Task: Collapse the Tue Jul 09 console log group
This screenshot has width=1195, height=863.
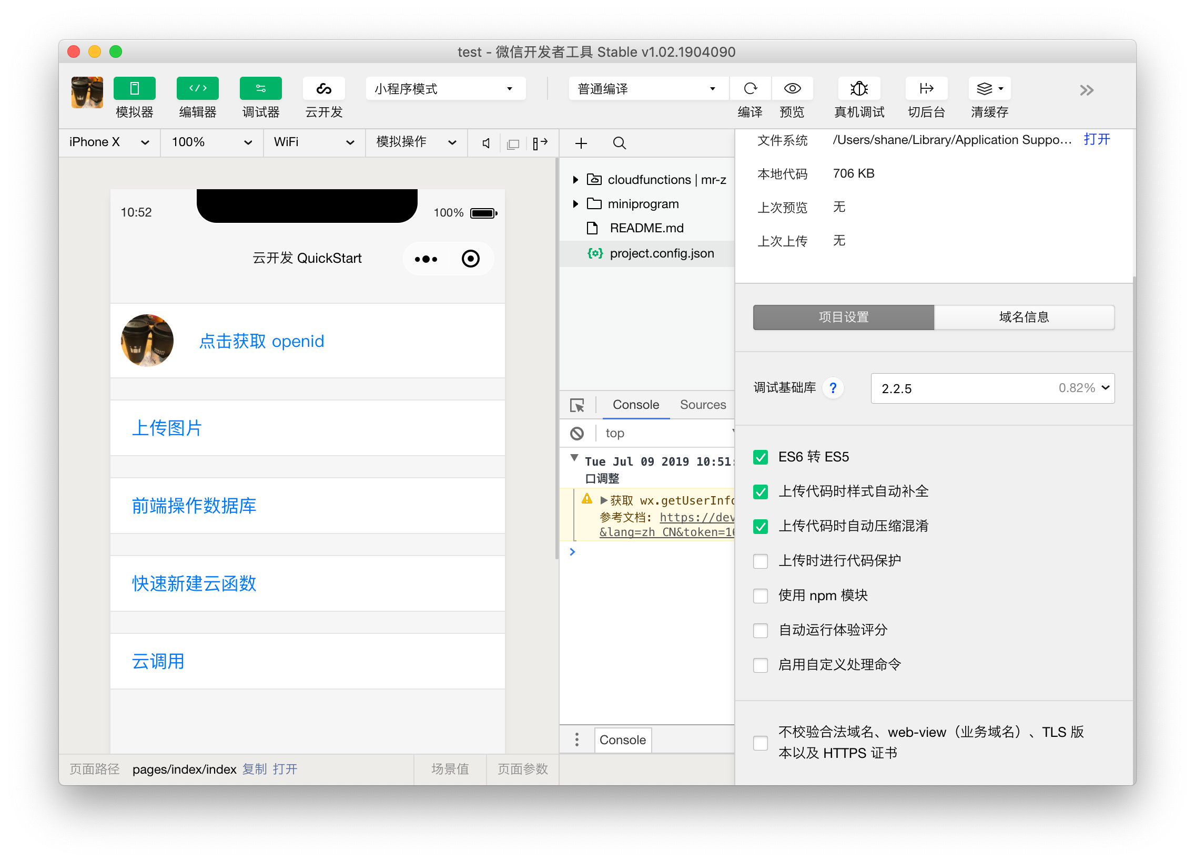Action: [574, 458]
